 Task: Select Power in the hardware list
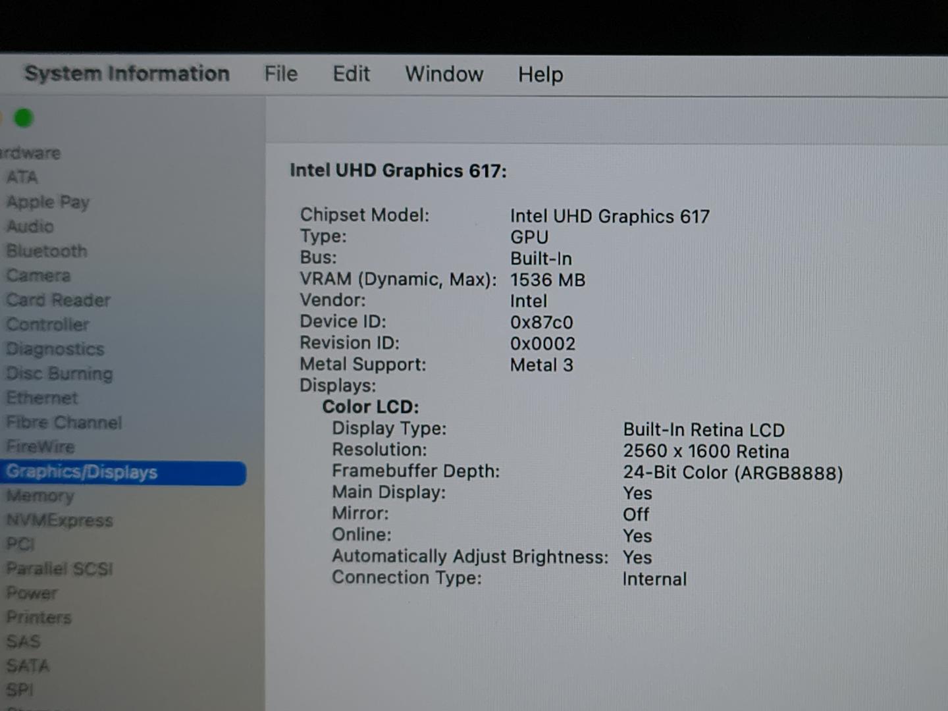click(32, 592)
